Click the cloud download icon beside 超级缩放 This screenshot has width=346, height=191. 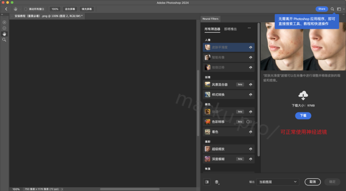pyautogui.click(x=251, y=149)
